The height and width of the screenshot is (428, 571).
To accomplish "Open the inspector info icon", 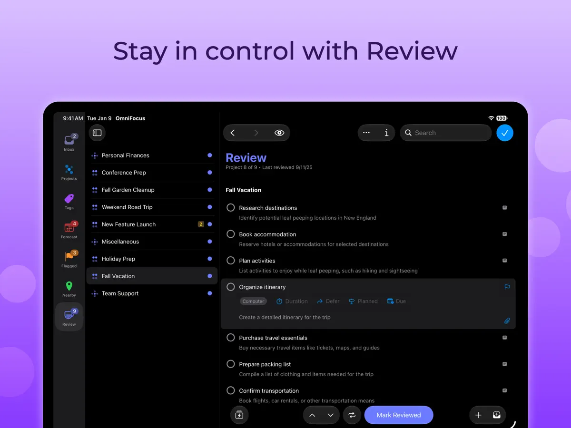I will (x=386, y=133).
